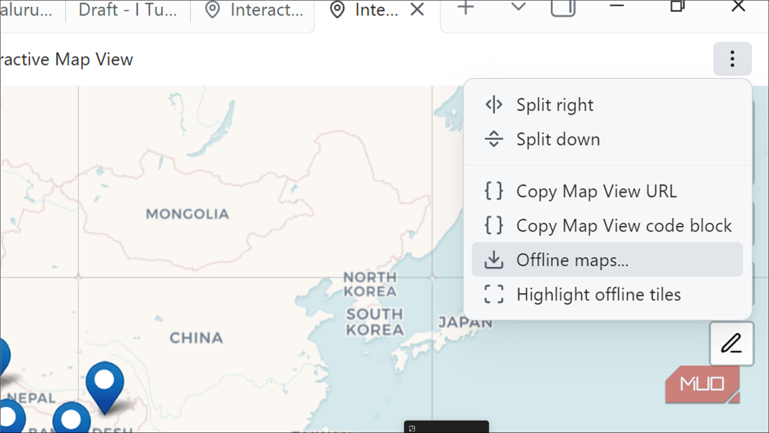The height and width of the screenshot is (433, 769).
Task: Click the MUO watermark on the map
Action: (701, 384)
